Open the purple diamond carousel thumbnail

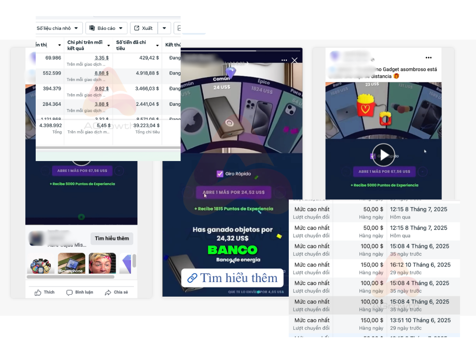click(x=125, y=263)
